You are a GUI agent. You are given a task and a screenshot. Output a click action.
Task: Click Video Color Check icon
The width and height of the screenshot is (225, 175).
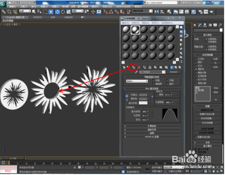click(x=181, y=45)
